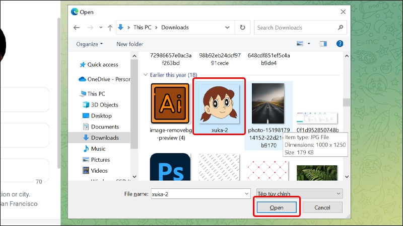Open the view options dropdown arrow
The image size is (403, 226).
(309, 44)
